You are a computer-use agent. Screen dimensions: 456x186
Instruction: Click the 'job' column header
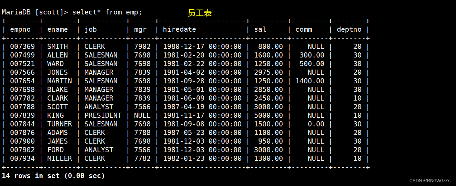91,30
